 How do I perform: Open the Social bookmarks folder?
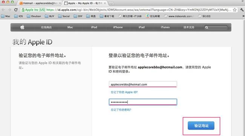[x=64, y=16]
